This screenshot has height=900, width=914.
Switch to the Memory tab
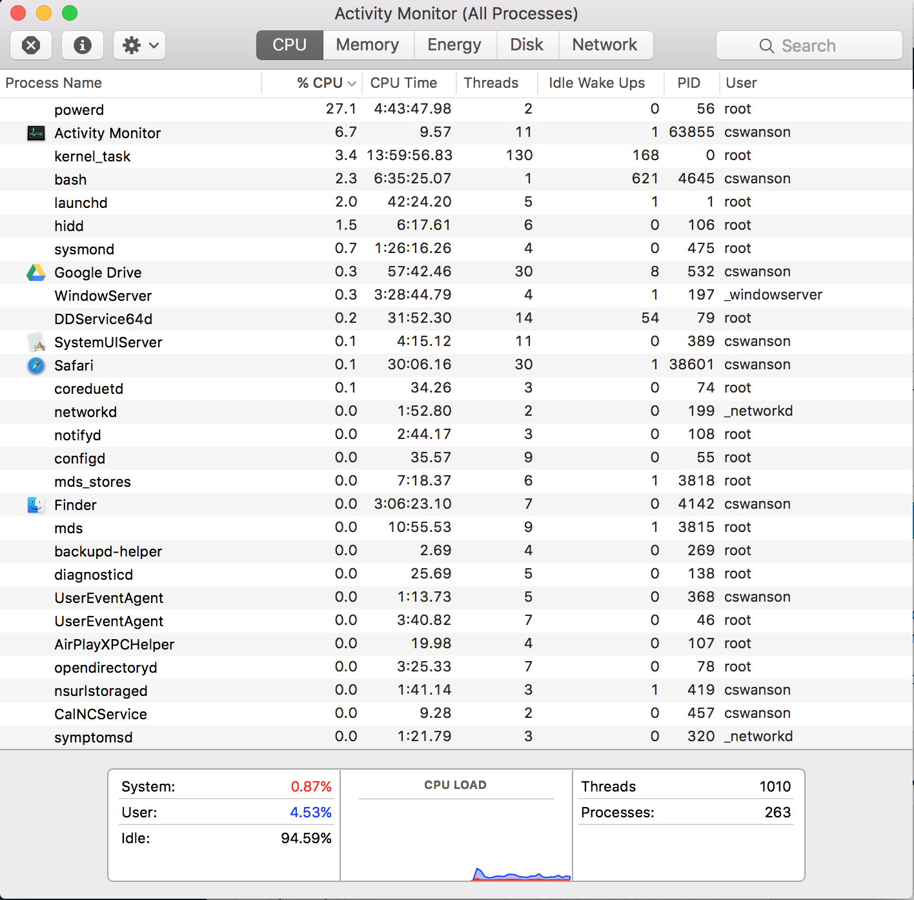(367, 45)
